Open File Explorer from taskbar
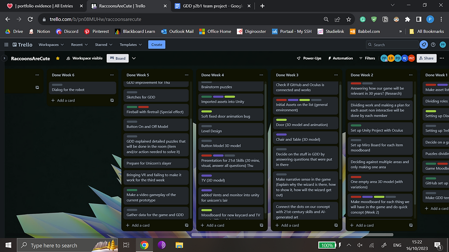This screenshot has width=449, height=252. pyautogui.click(x=179, y=245)
